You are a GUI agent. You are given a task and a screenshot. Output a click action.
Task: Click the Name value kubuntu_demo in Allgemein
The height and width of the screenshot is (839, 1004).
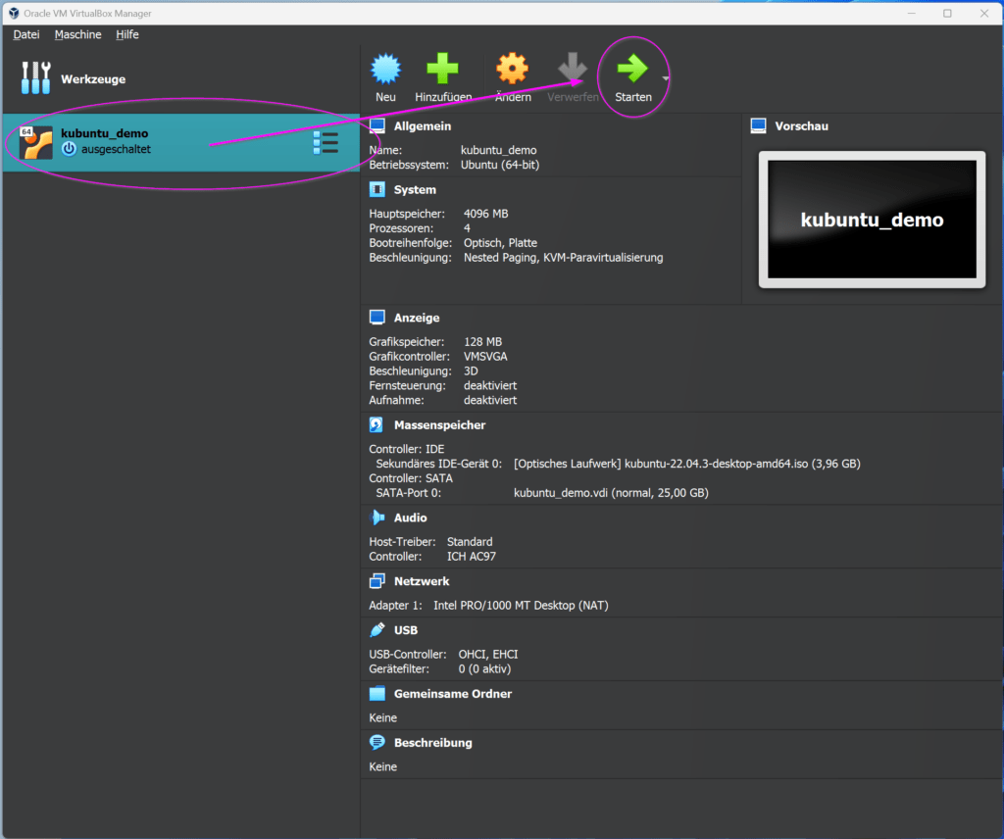(x=499, y=150)
